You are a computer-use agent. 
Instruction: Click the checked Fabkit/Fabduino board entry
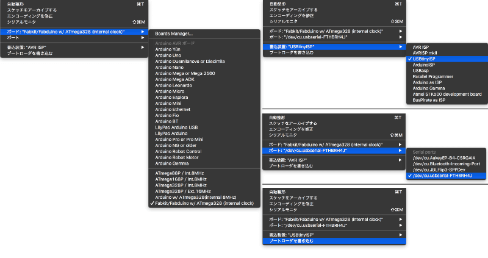(204, 203)
